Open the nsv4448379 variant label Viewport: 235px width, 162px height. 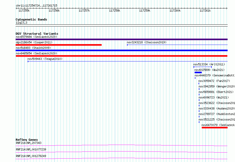pos(215,75)
